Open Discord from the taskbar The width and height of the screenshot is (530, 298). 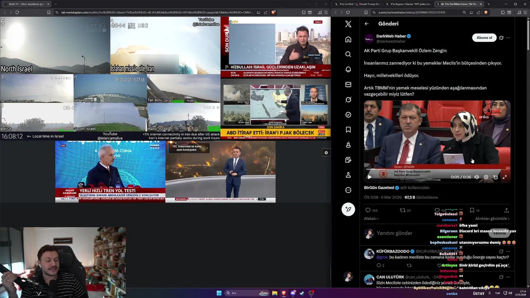pos(293,293)
